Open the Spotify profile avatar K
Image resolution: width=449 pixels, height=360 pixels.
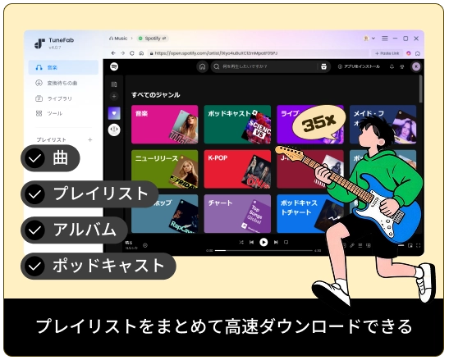pos(416,66)
